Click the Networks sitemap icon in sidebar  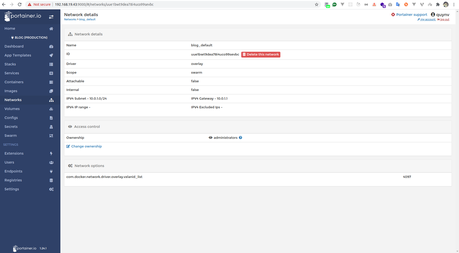click(x=51, y=100)
